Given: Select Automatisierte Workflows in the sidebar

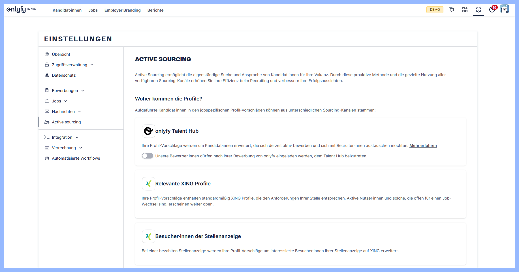Looking at the screenshot, I should (x=76, y=158).
